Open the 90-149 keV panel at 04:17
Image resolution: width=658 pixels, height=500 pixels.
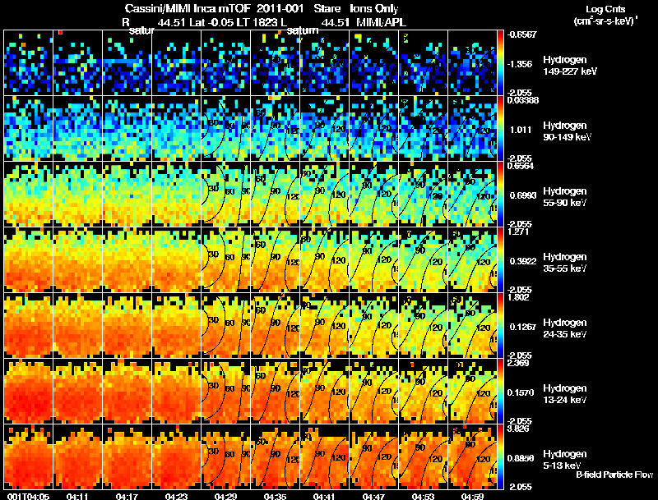(127, 128)
